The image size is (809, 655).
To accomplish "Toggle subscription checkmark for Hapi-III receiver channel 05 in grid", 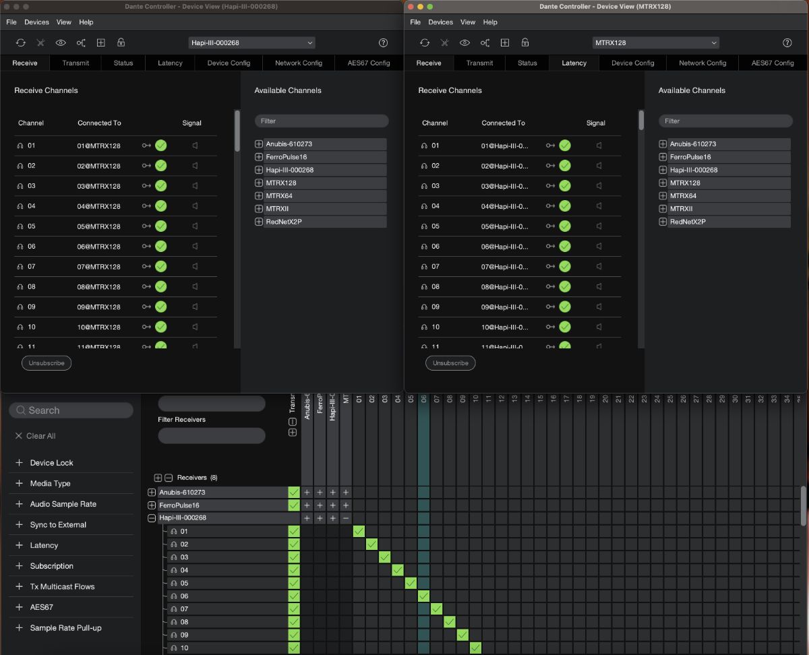I will pyautogui.click(x=411, y=583).
